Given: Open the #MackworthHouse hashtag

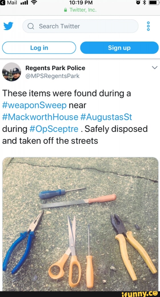Looking at the screenshot, I should (40, 117).
